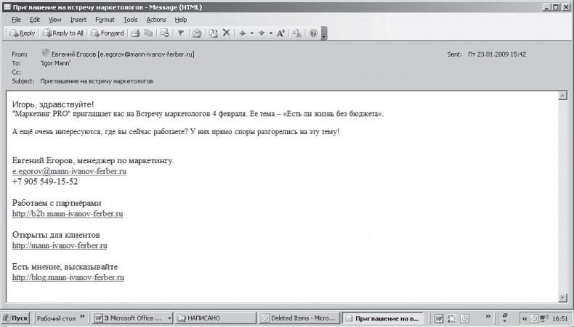Go to Next Item arrow icon
574x327 pixels.
point(262,33)
